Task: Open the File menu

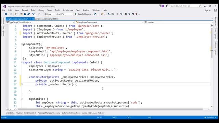Action: [4, 10]
